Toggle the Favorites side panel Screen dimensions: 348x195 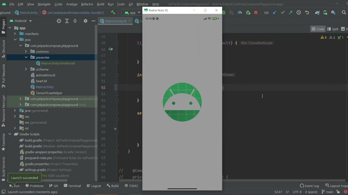tap(4, 142)
